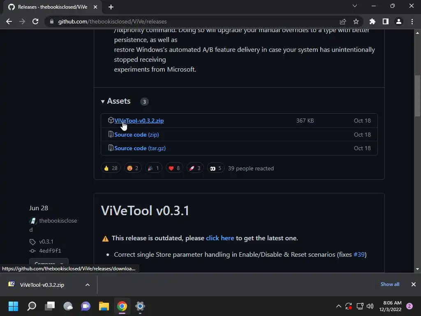Open File Explorer from the taskbar
421x316 pixels.
pos(104,306)
